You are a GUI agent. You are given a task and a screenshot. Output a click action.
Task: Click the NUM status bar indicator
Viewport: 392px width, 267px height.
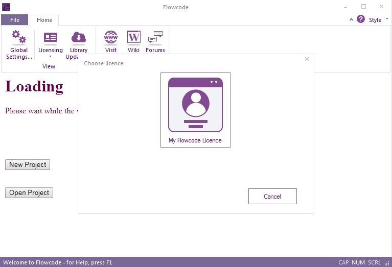point(358,262)
